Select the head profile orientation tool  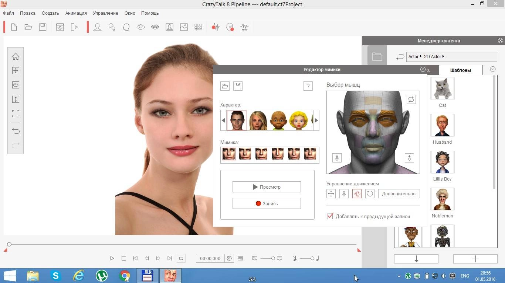pos(126,27)
